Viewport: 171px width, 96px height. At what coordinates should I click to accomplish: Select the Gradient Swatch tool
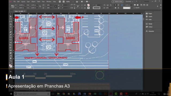click(11, 48)
